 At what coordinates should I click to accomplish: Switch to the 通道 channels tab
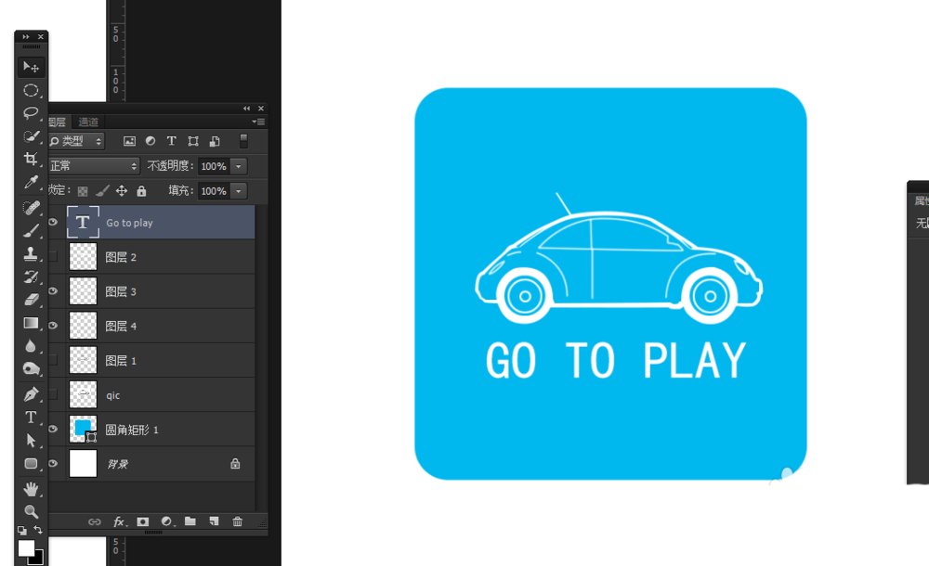pyautogui.click(x=88, y=122)
